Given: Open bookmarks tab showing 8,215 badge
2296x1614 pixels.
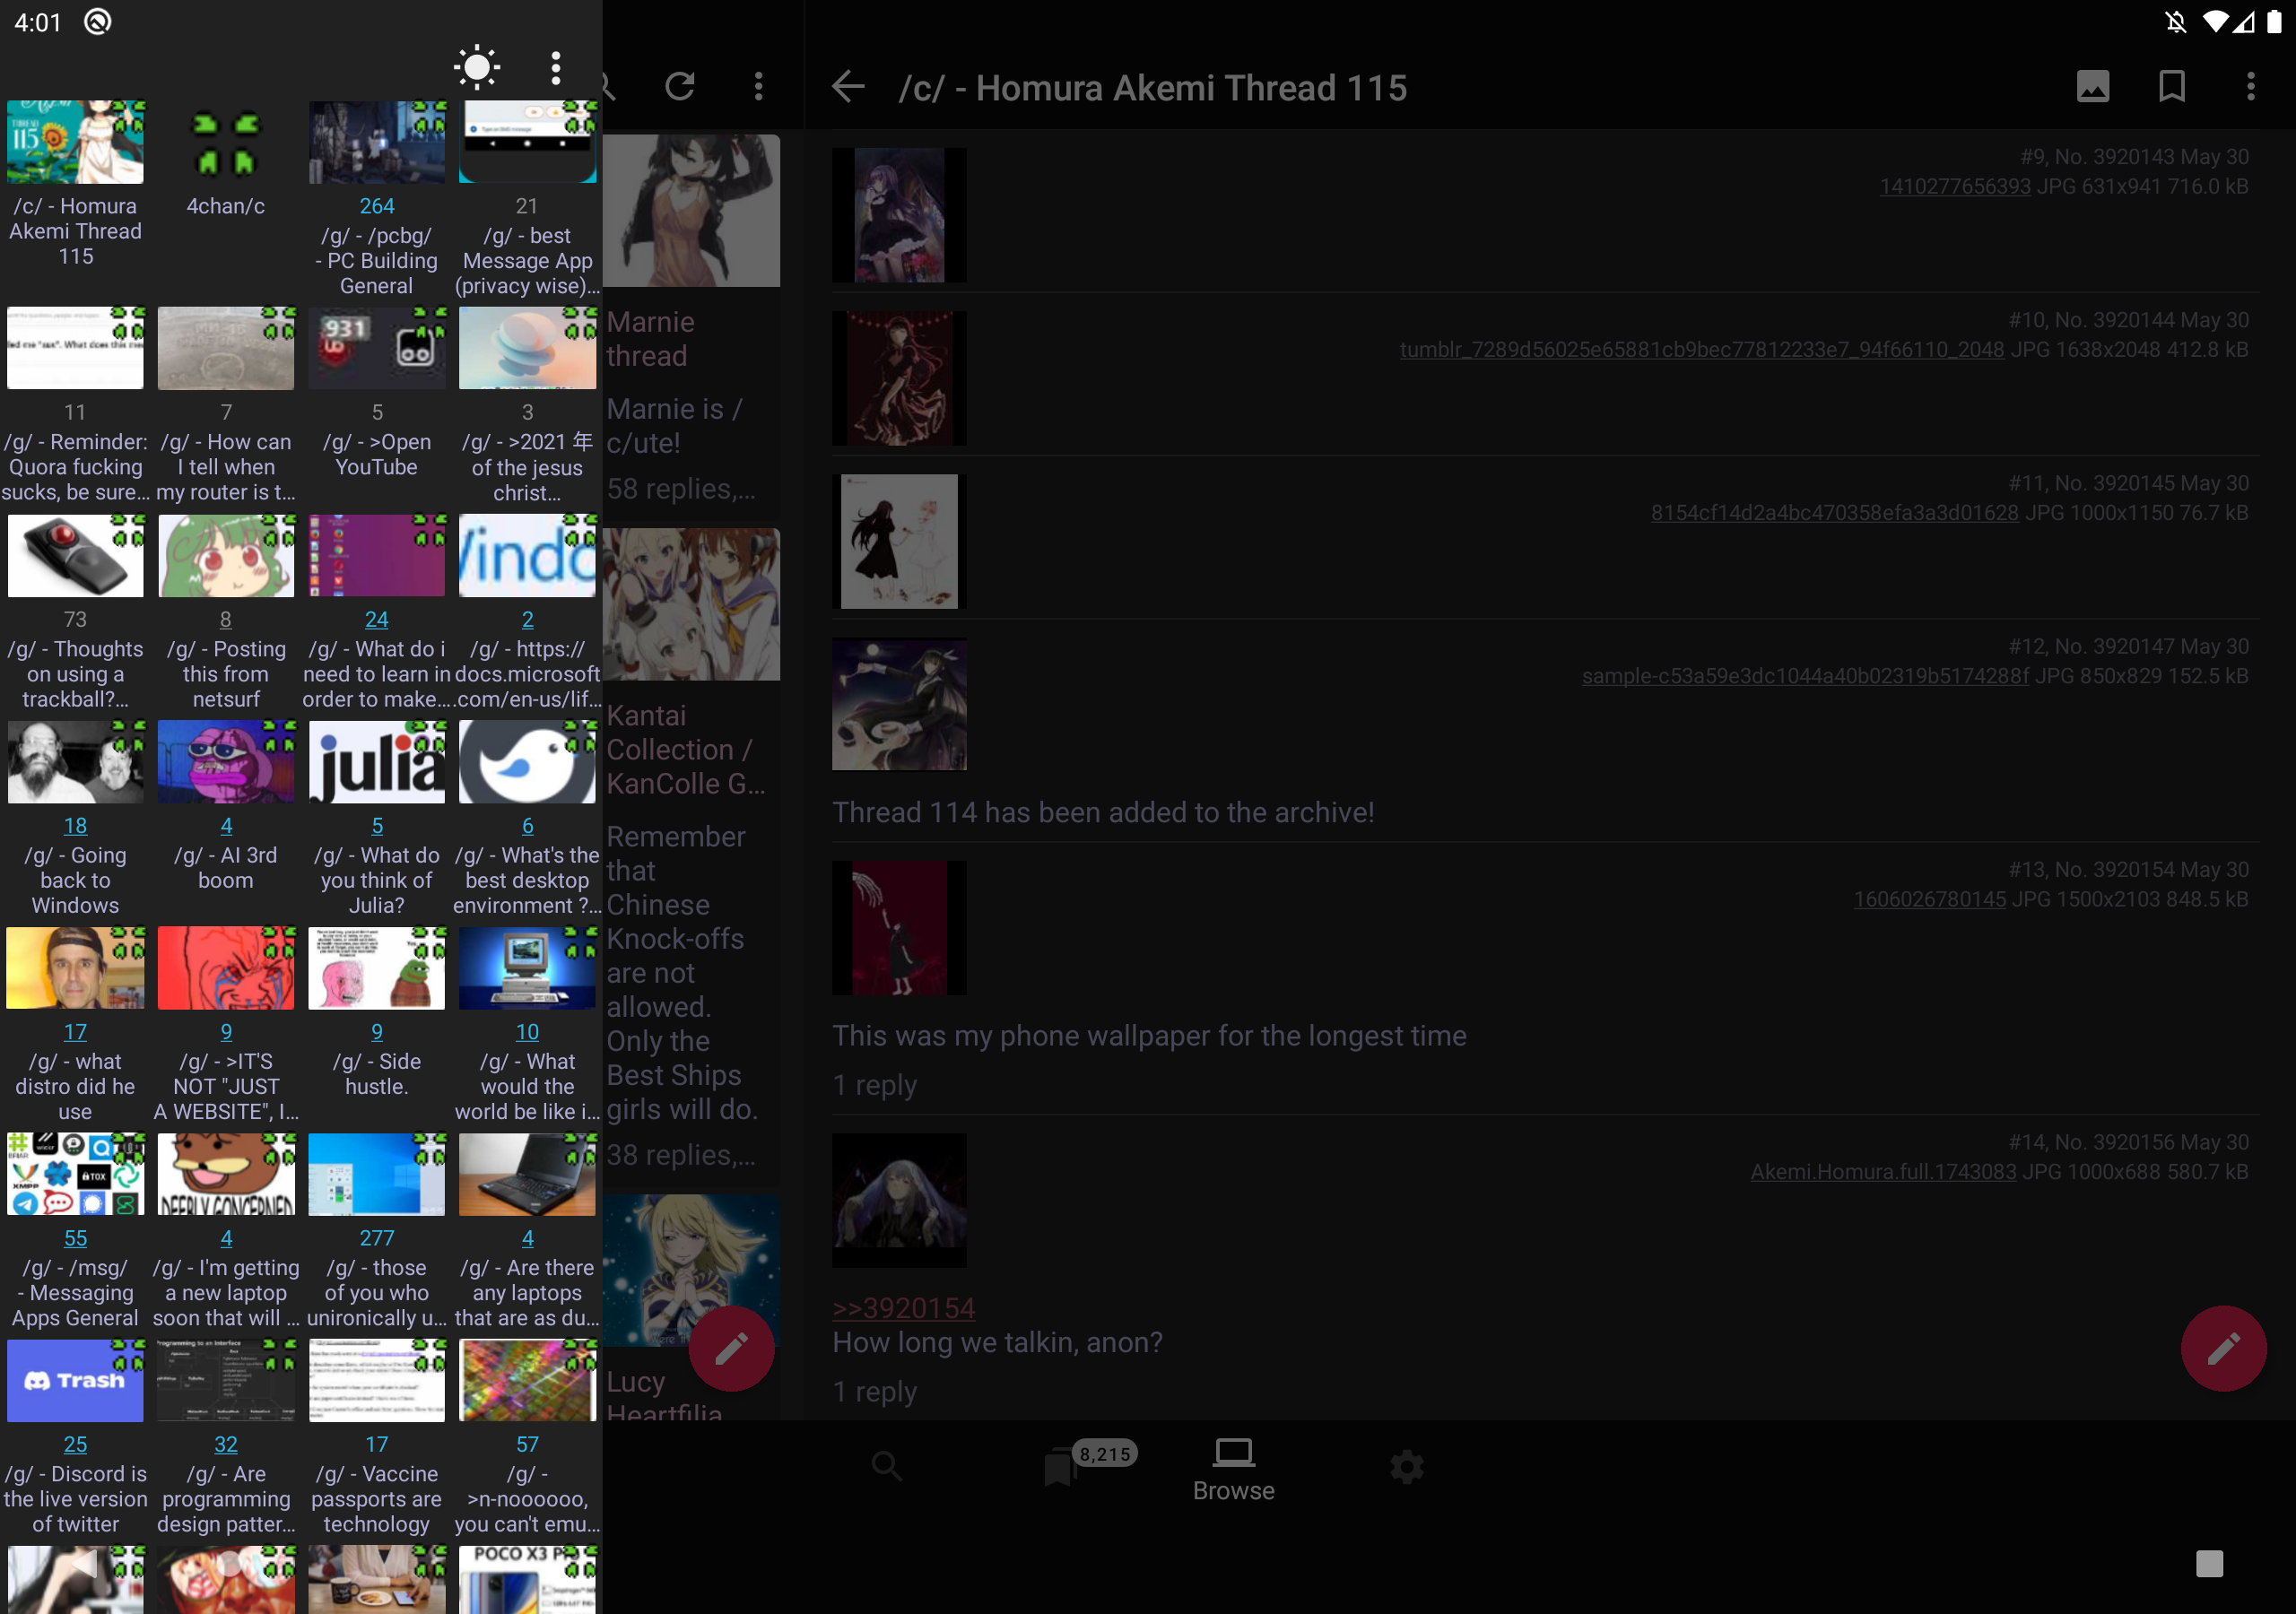Looking at the screenshot, I should coord(1062,1467).
